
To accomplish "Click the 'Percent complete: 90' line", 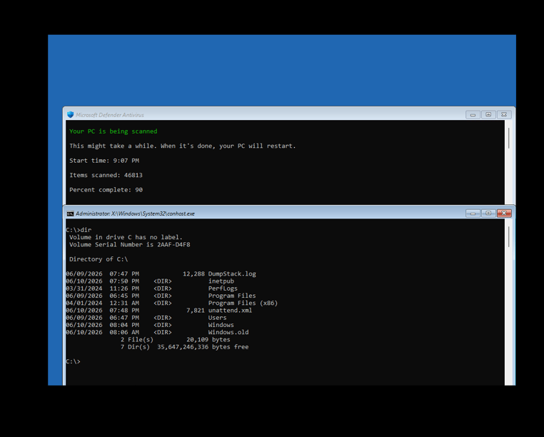I will (106, 189).
